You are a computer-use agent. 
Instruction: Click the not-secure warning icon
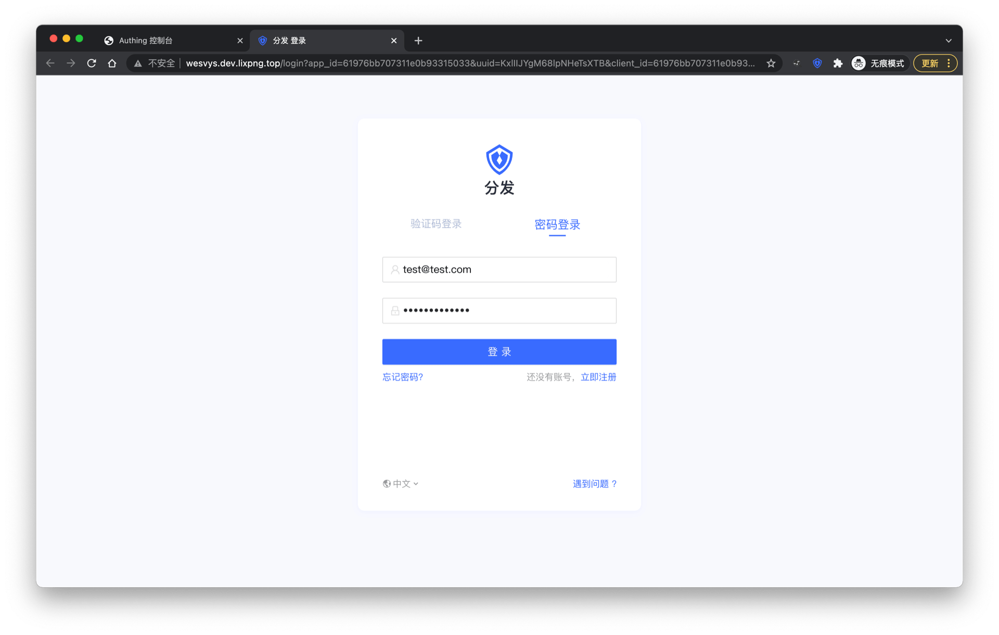(138, 63)
